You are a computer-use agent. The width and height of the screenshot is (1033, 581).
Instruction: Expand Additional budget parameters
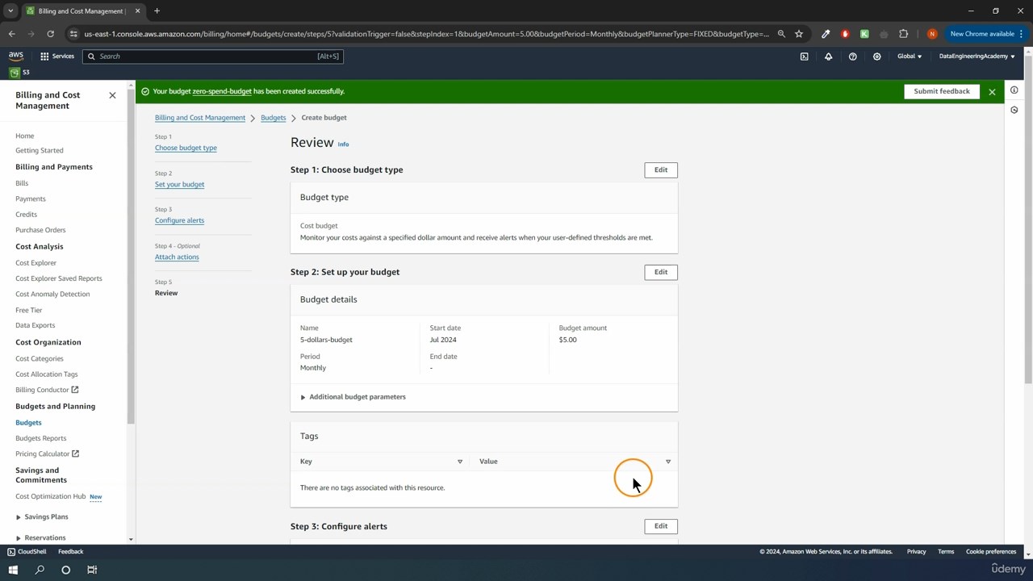point(353,397)
